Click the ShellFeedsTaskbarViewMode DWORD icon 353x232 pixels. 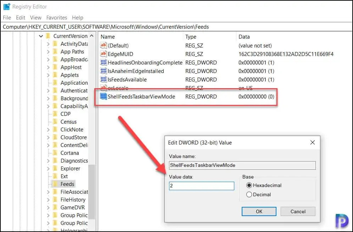(x=103, y=97)
